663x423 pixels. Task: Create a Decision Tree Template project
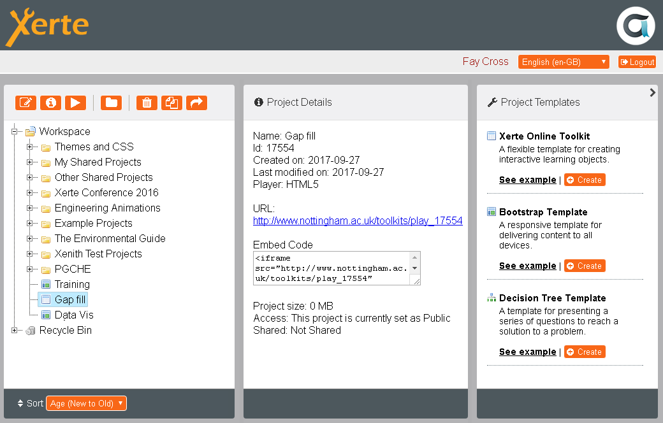585,352
